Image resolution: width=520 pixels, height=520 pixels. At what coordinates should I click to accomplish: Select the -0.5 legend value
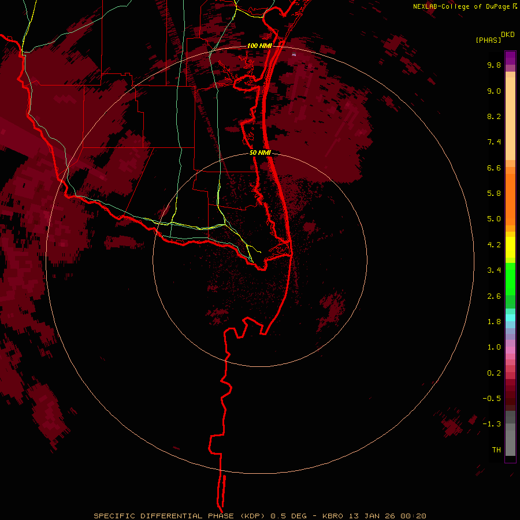(492, 399)
